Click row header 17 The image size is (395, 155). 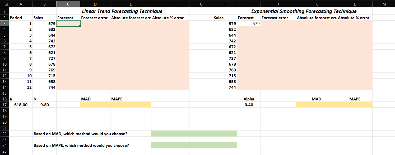point(5,105)
